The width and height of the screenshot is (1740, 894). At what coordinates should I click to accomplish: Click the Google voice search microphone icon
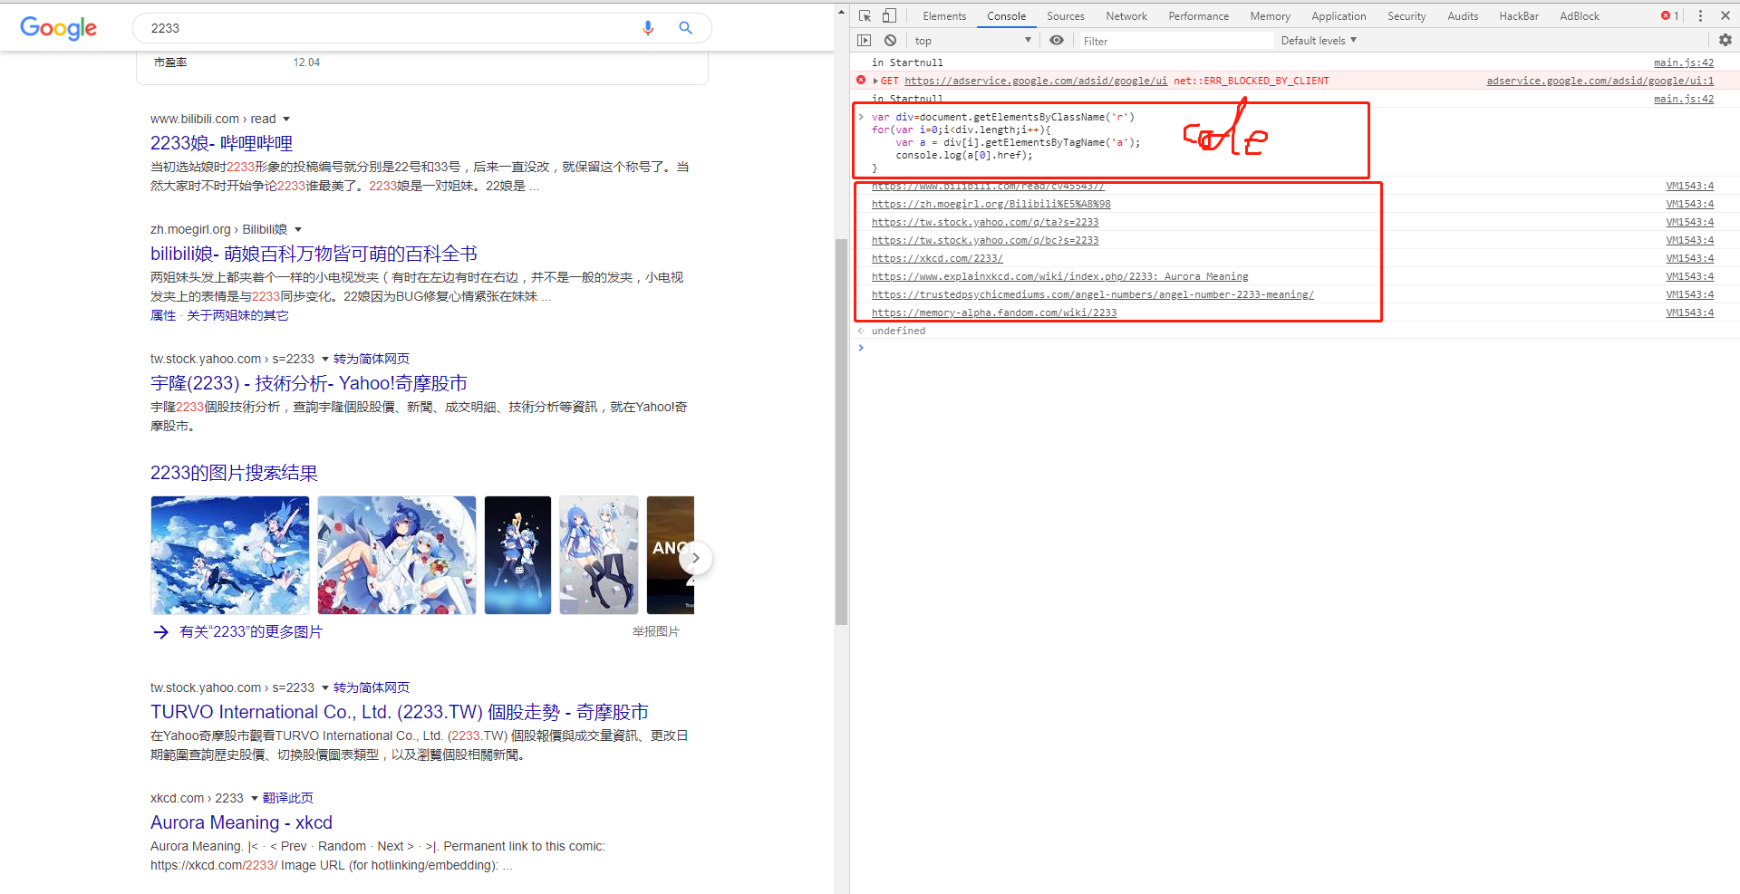click(648, 28)
